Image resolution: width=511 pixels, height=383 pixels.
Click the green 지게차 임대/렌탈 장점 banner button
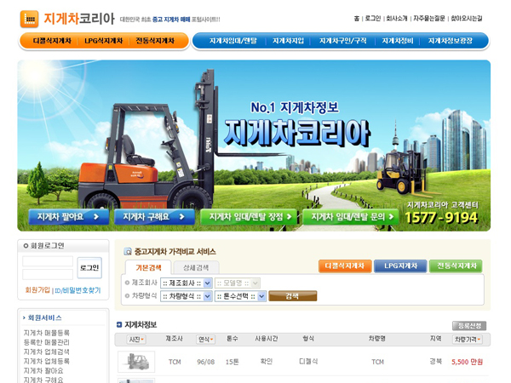point(248,217)
